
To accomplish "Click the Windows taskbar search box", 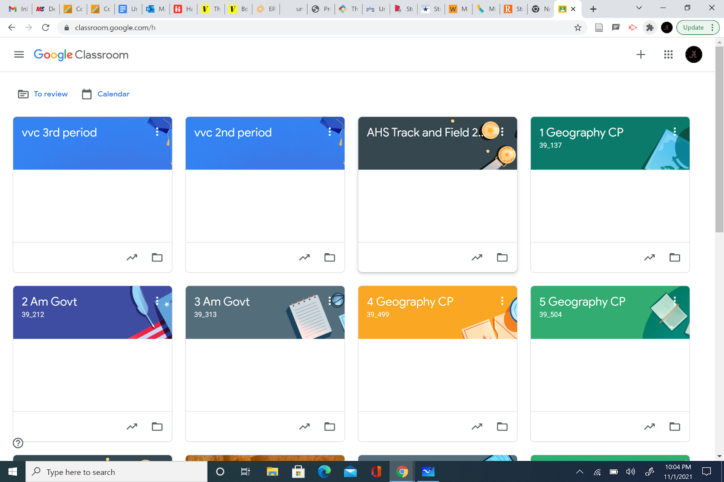I will (116, 472).
